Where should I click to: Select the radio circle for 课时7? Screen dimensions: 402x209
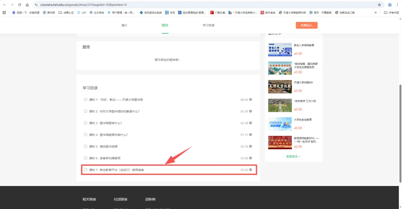click(x=86, y=170)
